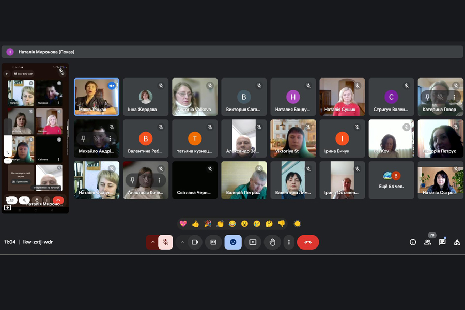Click татьяна кузнец... avatar tile
Viewport: 465px width, 310px height.
(x=195, y=138)
